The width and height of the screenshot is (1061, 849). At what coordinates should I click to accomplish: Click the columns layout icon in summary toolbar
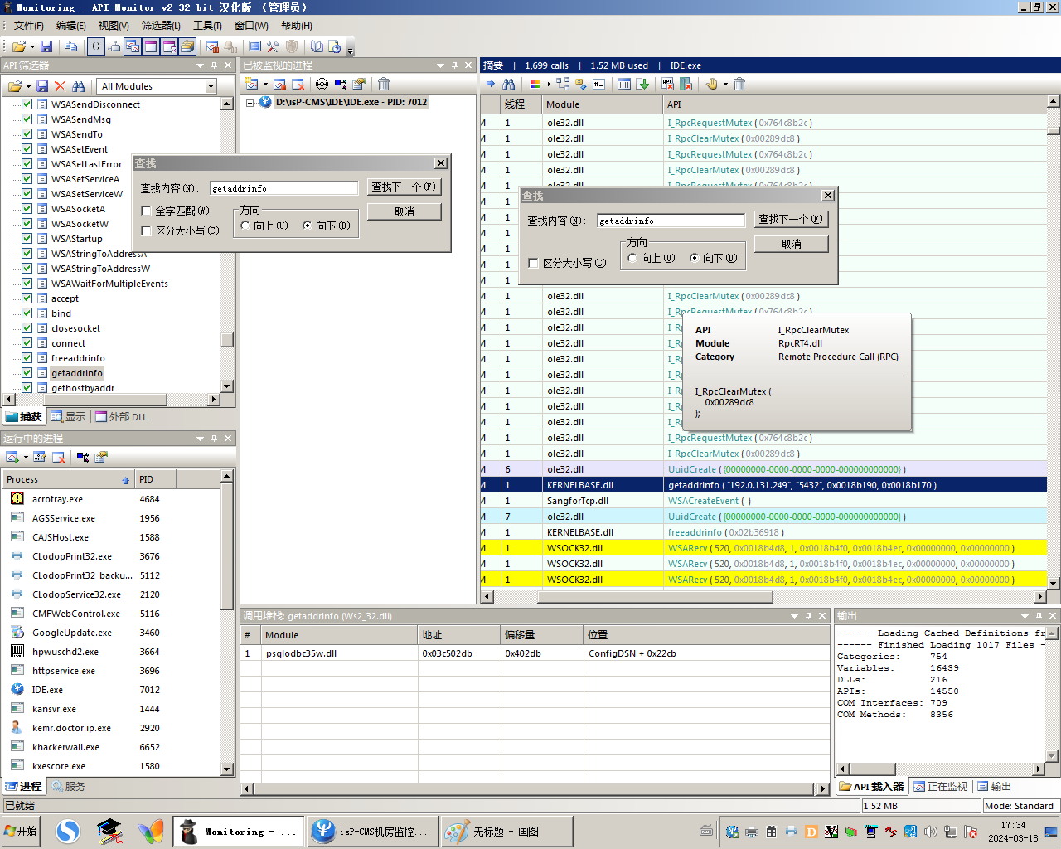click(624, 84)
